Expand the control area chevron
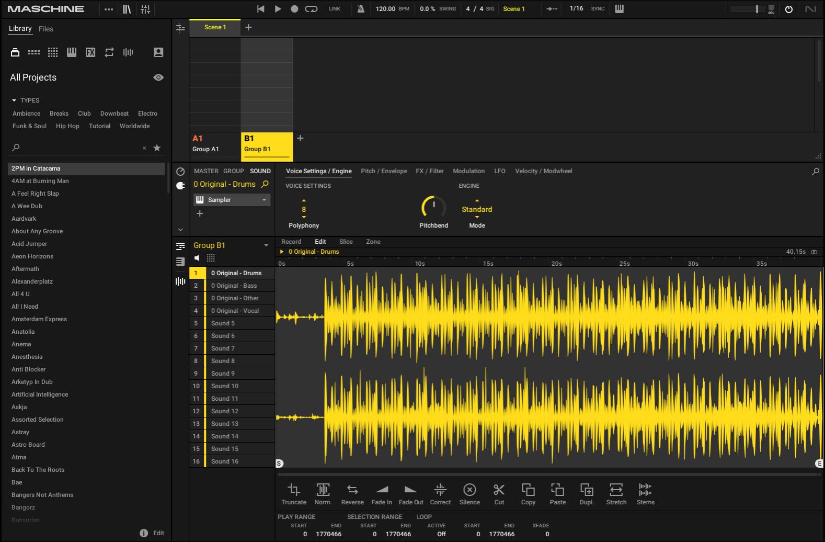 click(x=180, y=230)
